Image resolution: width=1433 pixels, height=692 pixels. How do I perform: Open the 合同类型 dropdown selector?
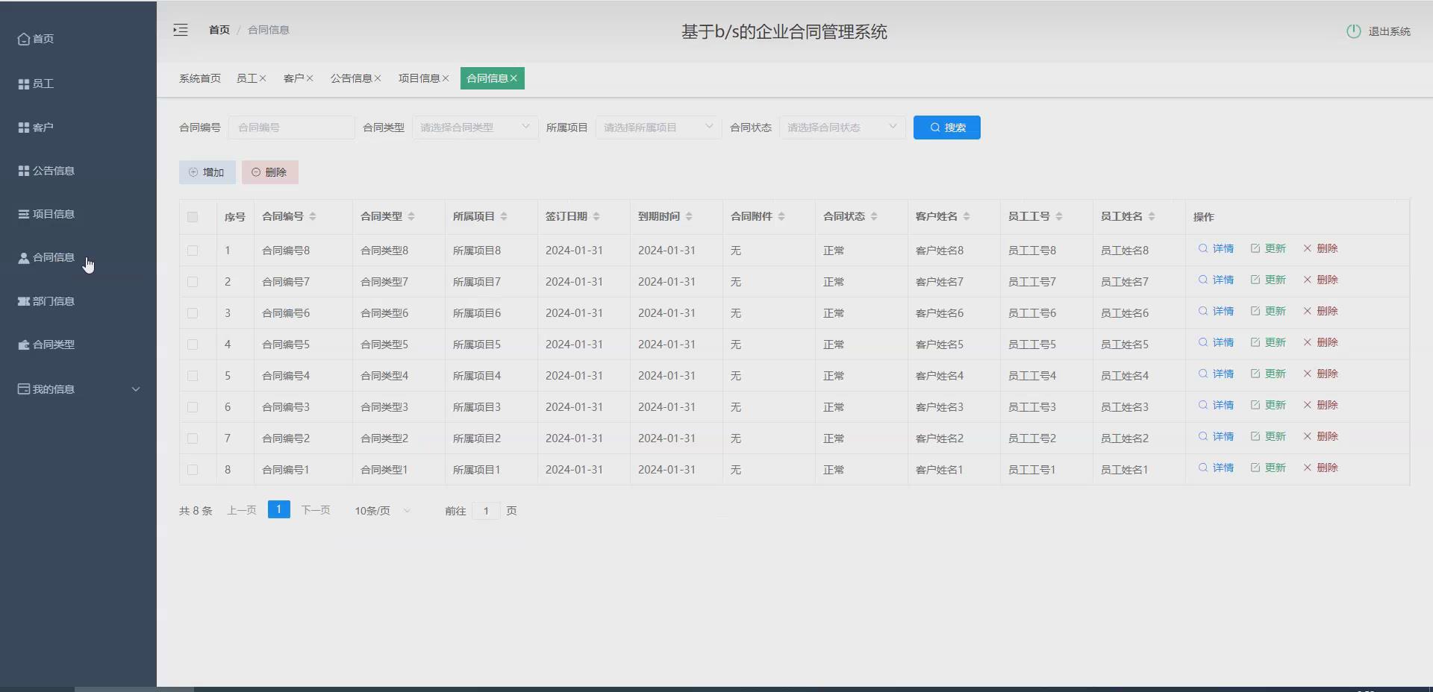(475, 127)
